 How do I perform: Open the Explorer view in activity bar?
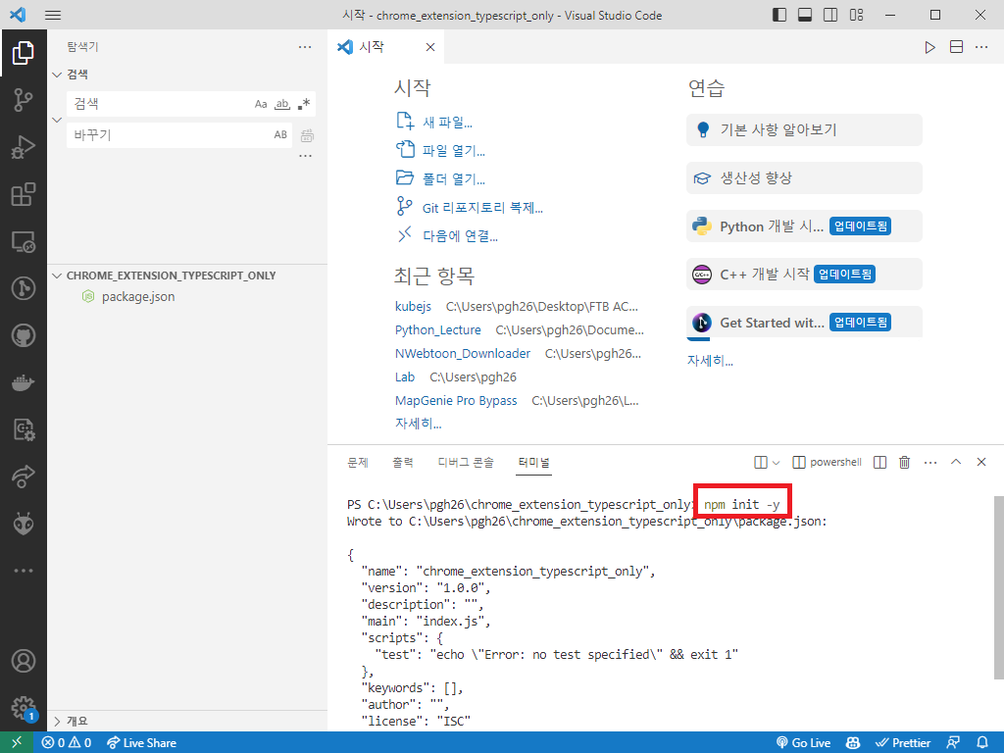(x=24, y=53)
